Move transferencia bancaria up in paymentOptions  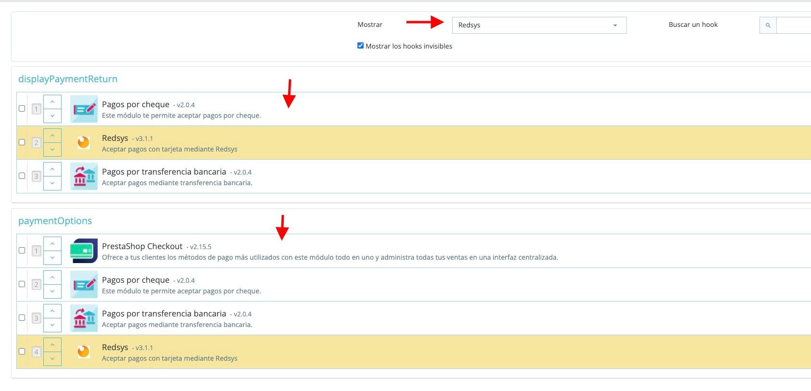52,311
